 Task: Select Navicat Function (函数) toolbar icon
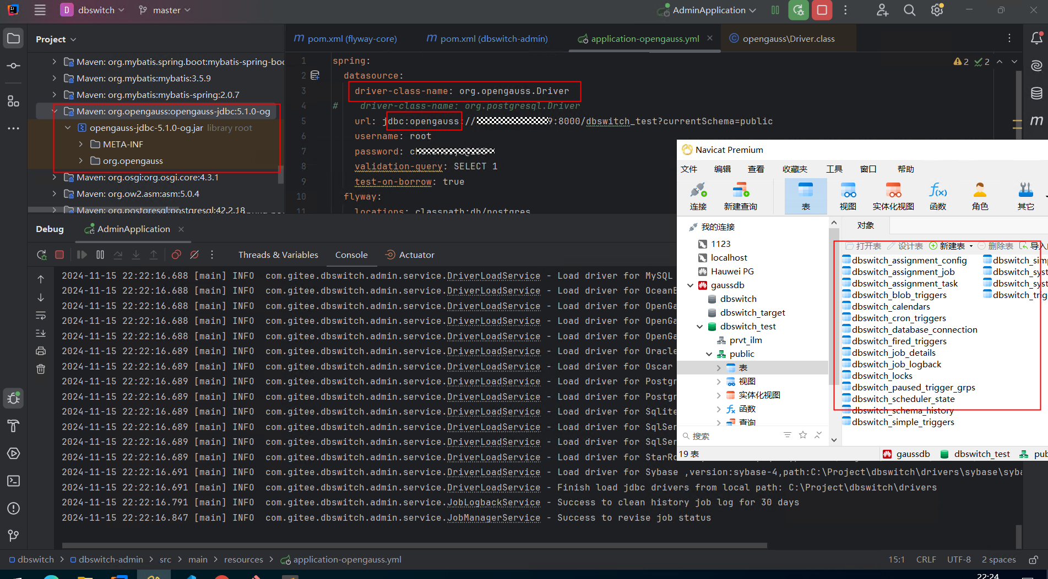pos(937,196)
